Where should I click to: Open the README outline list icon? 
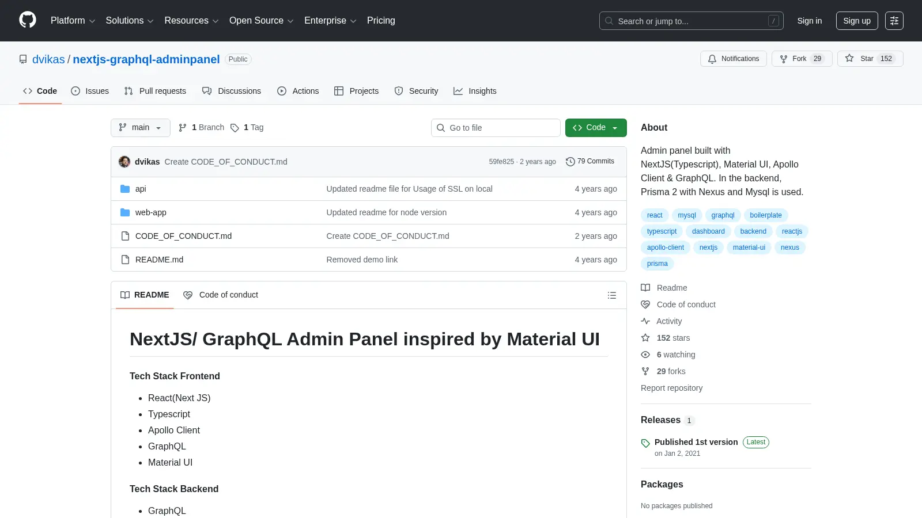tap(612, 295)
